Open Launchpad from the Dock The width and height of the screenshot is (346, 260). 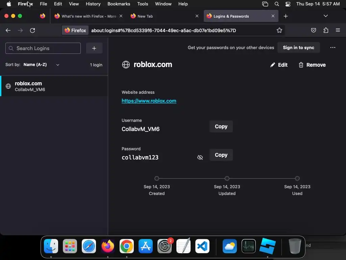70,246
